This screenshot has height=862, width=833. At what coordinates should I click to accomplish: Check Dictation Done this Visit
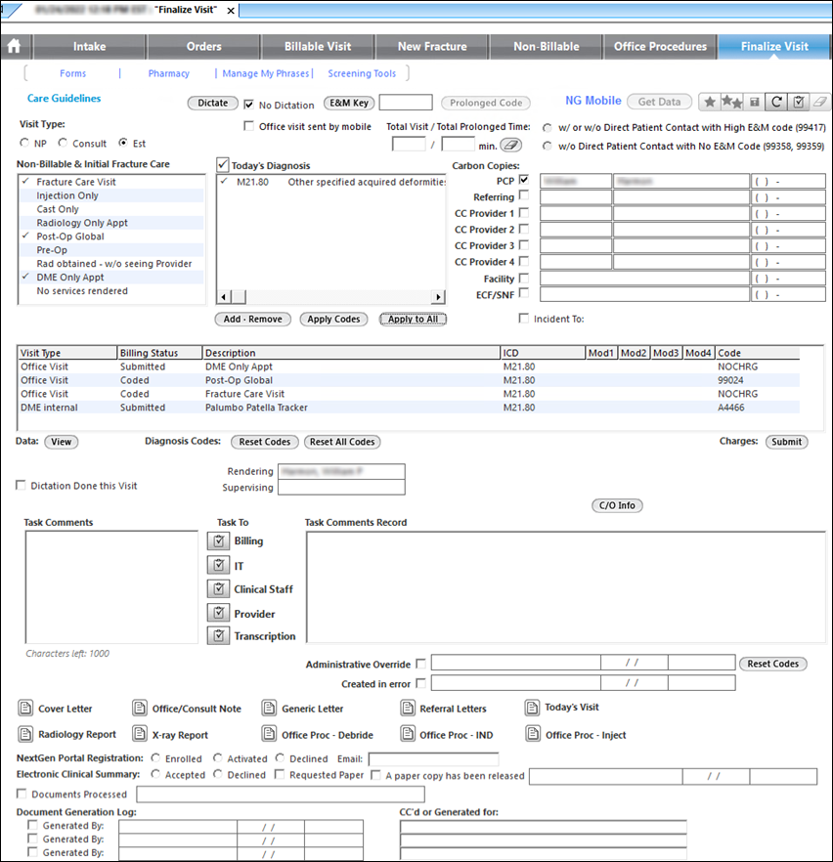pyautogui.click(x=21, y=485)
